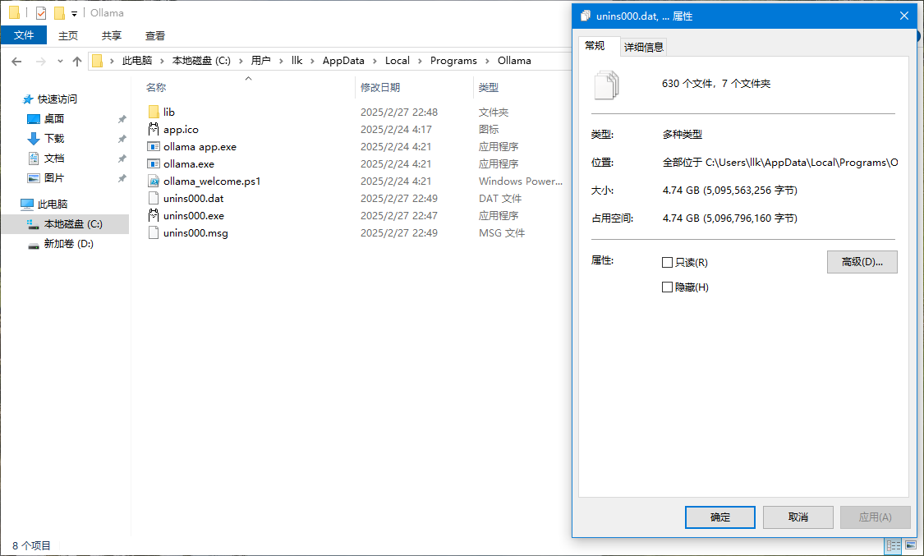Select the unins000.exe uninstaller icon

[154, 215]
